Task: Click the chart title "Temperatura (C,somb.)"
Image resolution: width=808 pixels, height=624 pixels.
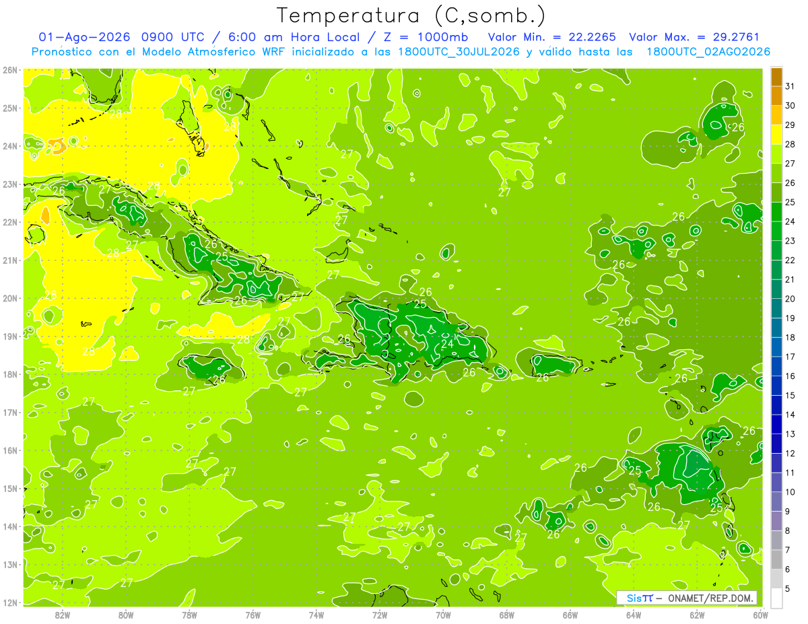Action: pyautogui.click(x=411, y=15)
